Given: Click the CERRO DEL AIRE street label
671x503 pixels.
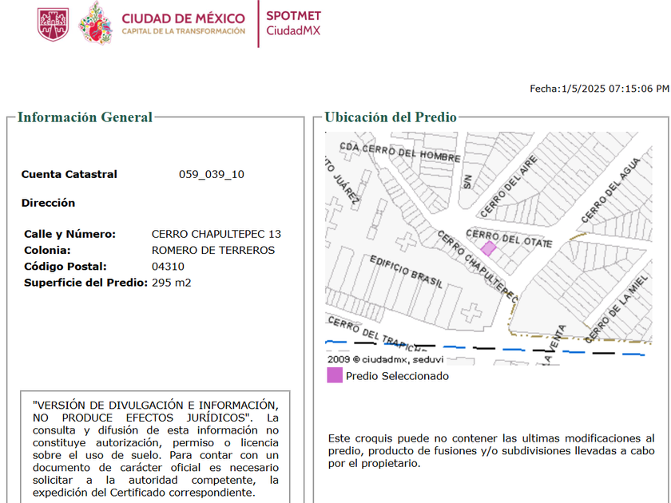Looking at the screenshot, I should 508,186.
